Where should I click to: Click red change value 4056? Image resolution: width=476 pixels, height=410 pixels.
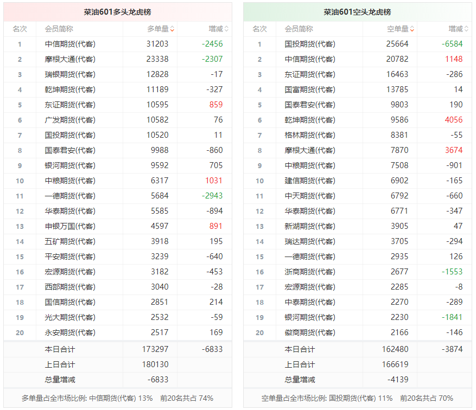click(454, 120)
